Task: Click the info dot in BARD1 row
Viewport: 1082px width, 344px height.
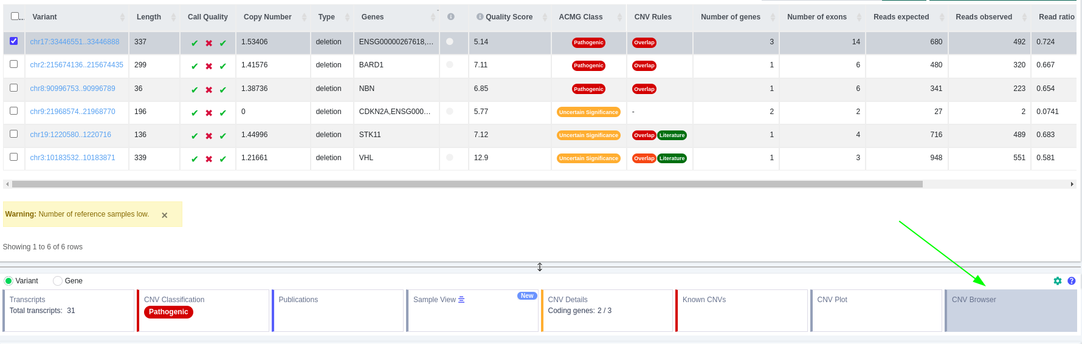Action: click(450, 64)
